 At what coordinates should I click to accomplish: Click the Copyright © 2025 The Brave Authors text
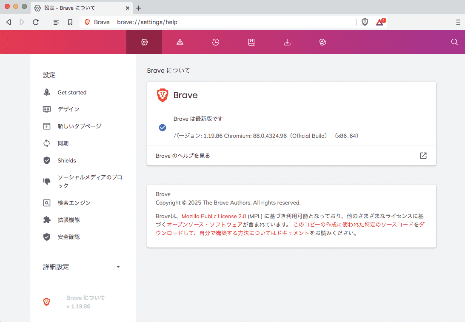(x=228, y=203)
